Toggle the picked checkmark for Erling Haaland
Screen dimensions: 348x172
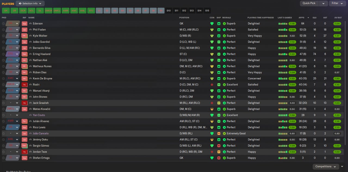[x=3, y=54]
